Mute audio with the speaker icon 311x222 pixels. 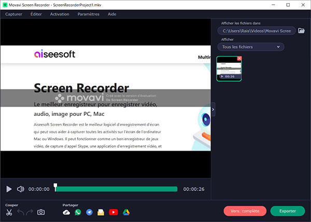(20, 189)
